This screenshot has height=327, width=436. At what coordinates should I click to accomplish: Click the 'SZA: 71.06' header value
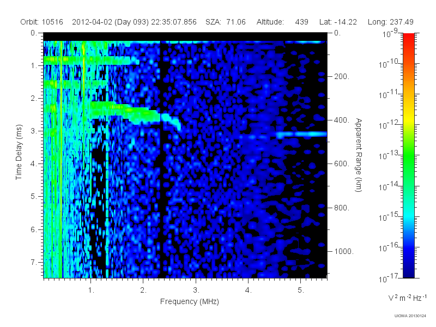coord(226,22)
